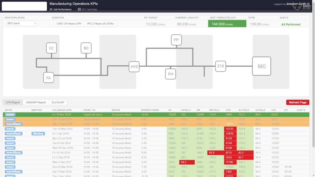Open the Z18 node
Screen dimensions: 315x177
[x=220, y=66]
